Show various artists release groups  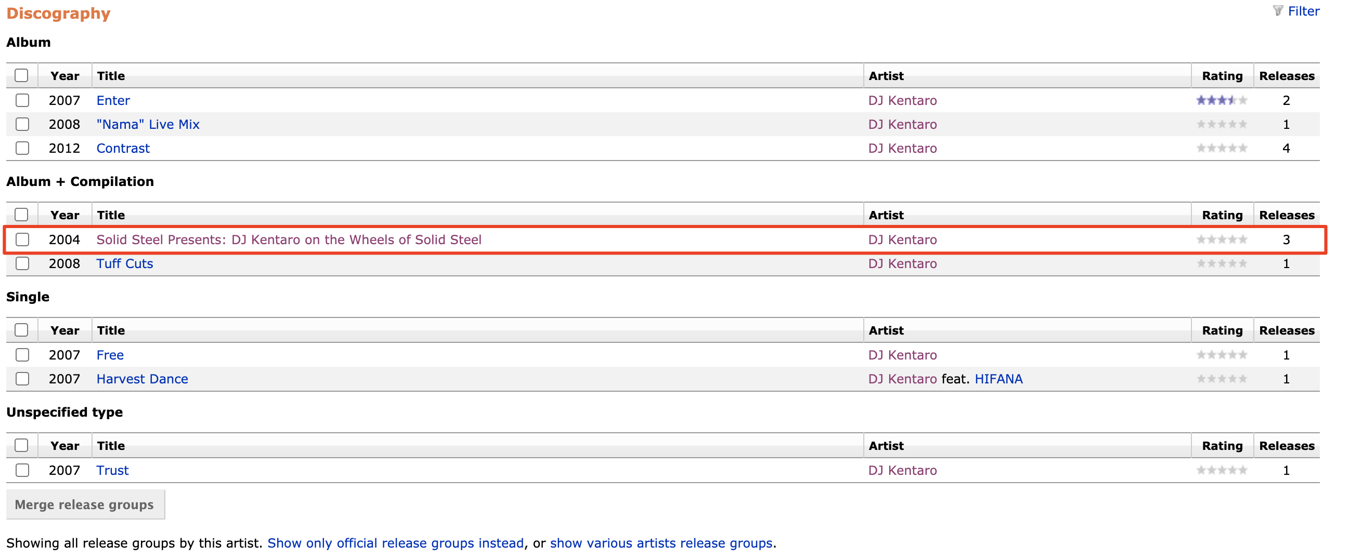tap(663, 543)
